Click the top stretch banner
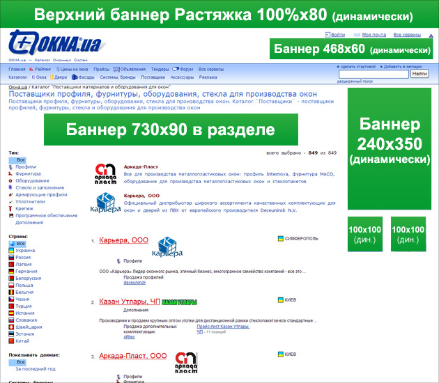The width and height of the screenshot is (439, 383). pos(219,14)
